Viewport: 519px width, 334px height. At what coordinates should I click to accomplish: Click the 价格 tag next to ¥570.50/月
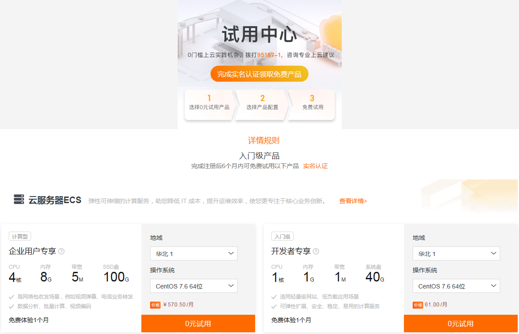point(155,305)
